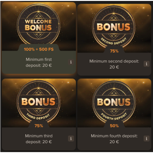
Task: Open info icon on third deposit card
Action: tap(71, 139)
